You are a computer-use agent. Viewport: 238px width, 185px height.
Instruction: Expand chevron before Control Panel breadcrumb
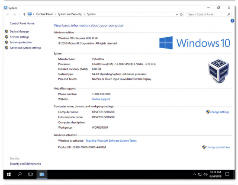[34, 14]
